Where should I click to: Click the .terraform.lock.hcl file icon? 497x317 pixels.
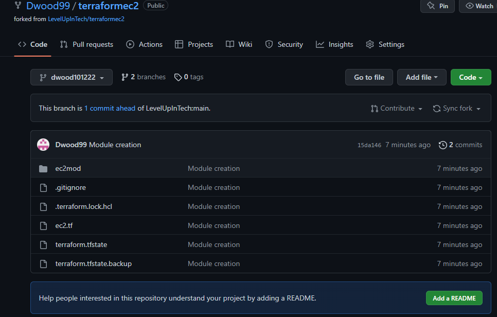(43, 207)
